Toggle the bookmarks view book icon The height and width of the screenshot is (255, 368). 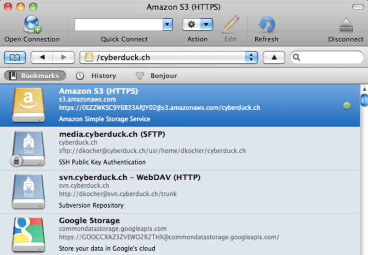point(15,57)
